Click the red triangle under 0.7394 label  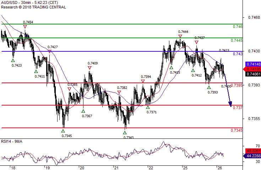[143, 81]
